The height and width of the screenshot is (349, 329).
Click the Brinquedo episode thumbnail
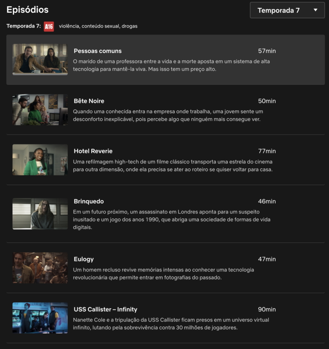[40, 214]
